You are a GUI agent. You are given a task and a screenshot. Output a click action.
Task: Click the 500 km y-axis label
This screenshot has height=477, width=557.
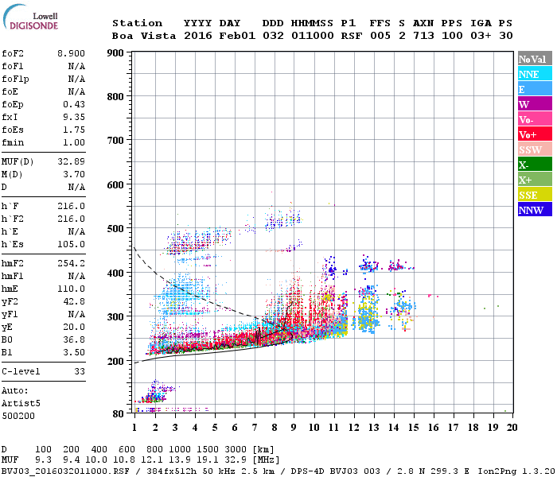tap(115, 229)
